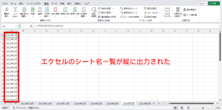This screenshot has width=222, height=110.
Task: Open the 論理 functions library
Action: (x=40, y=12)
